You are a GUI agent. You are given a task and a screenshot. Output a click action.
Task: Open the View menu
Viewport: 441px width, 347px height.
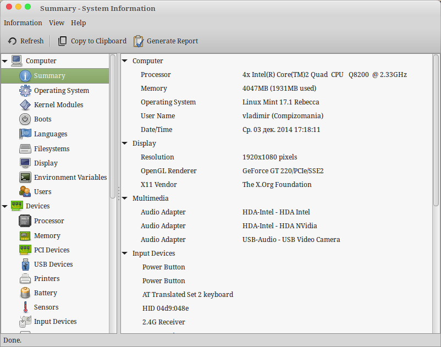[57, 23]
